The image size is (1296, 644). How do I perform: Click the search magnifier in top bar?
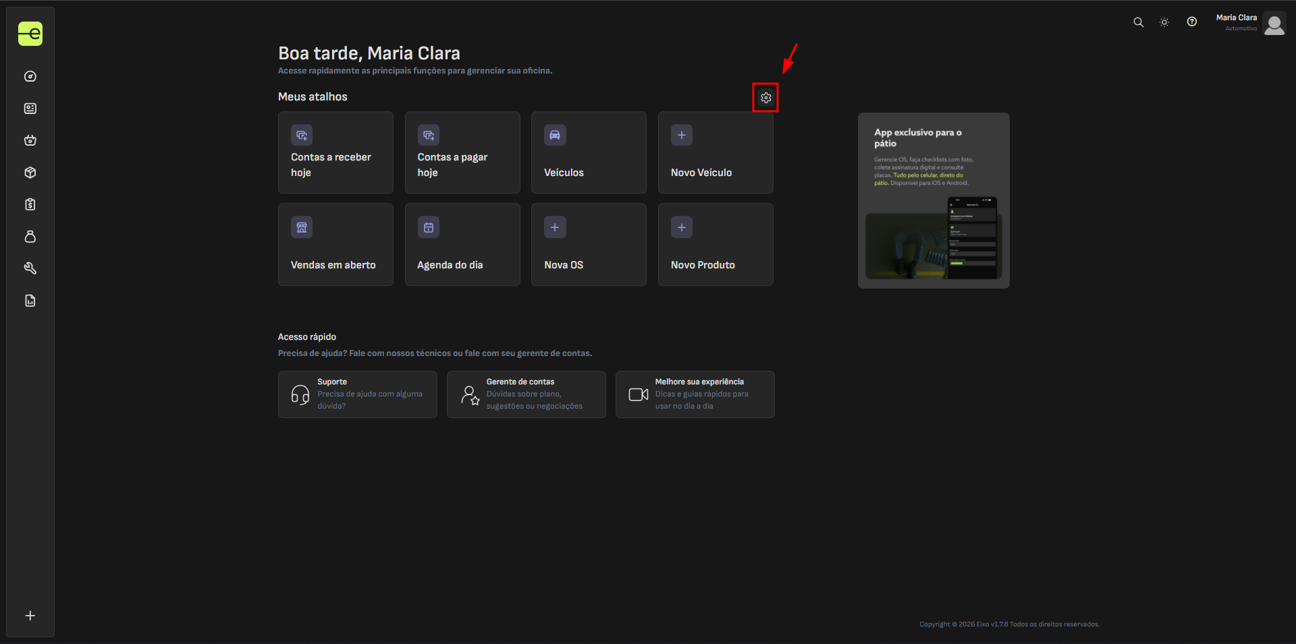pos(1138,22)
